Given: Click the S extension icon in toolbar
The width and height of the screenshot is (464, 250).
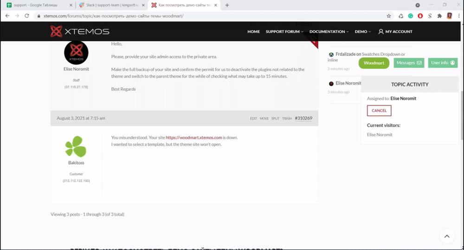Looking at the screenshot, I should click(x=430, y=16).
